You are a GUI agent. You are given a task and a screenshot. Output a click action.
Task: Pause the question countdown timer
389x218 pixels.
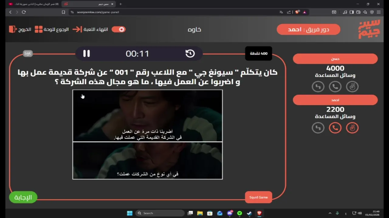click(x=87, y=54)
